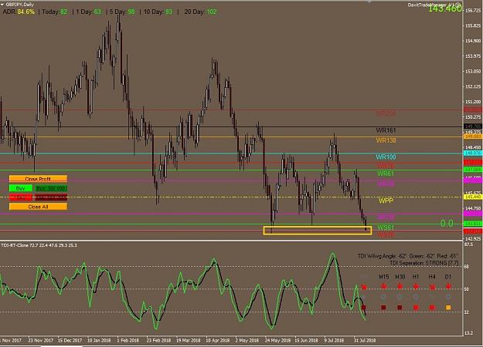Click the orange 149.083 price tag on axis
Image resolution: width=483 pixels, height=347 pixels.
(x=473, y=136)
